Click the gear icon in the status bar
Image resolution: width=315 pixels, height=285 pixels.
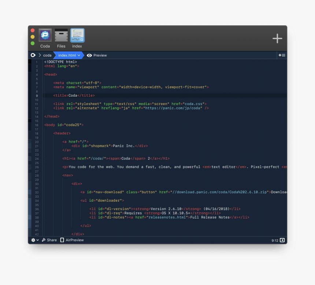click(x=33, y=240)
